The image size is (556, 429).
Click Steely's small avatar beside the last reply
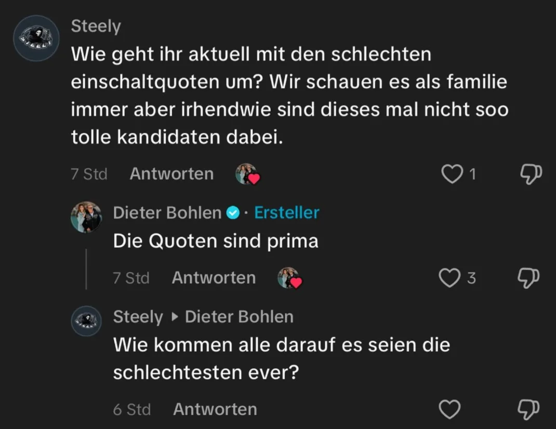point(86,320)
